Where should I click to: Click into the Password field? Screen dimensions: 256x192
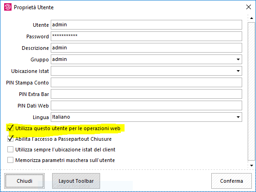click(x=146, y=36)
